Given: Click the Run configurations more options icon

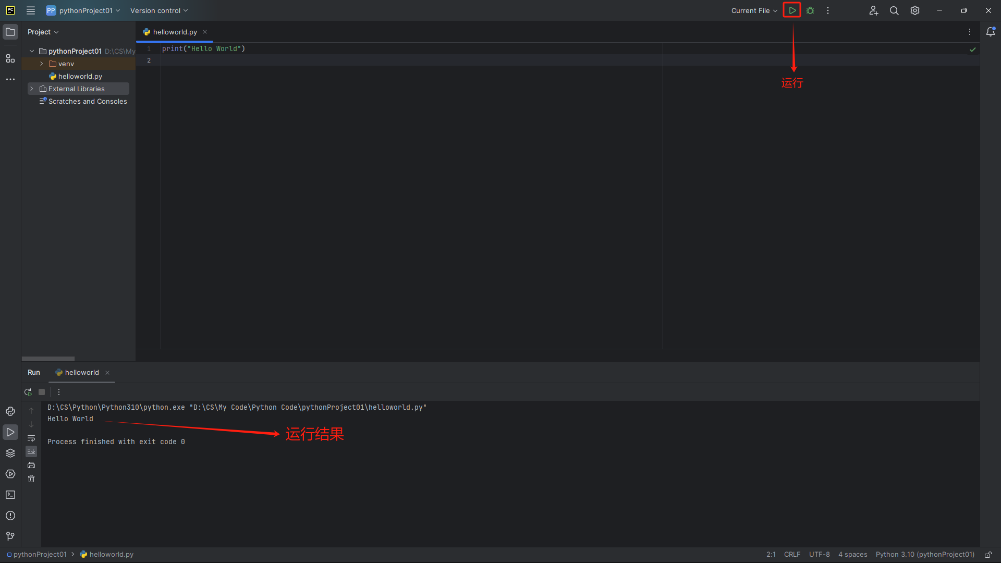Looking at the screenshot, I should [x=828, y=10].
